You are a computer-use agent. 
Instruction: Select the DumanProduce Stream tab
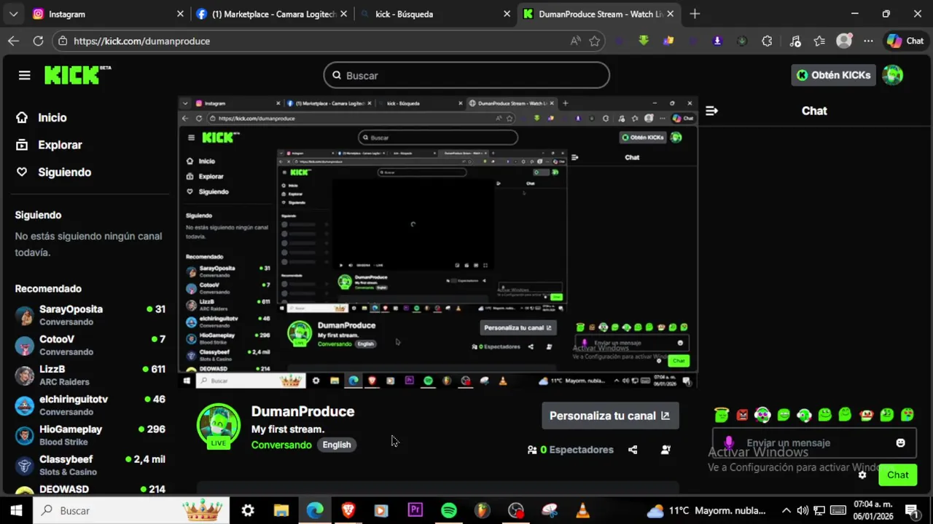599,14
